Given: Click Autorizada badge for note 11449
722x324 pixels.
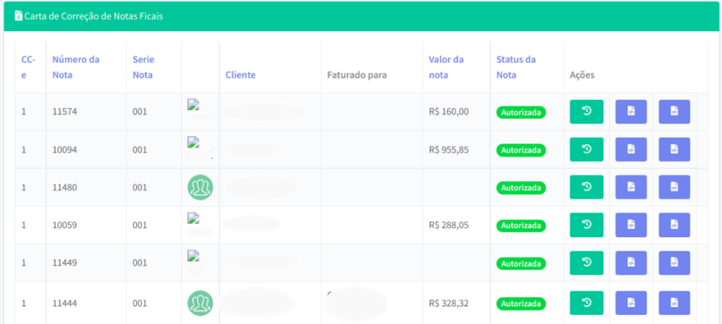Looking at the screenshot, I should pyautogui.click(x=521, y=263).
